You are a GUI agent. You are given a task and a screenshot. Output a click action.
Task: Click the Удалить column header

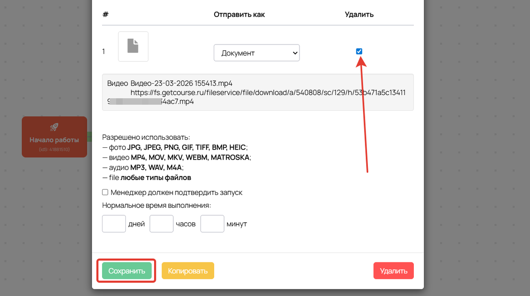pos(359,14)
